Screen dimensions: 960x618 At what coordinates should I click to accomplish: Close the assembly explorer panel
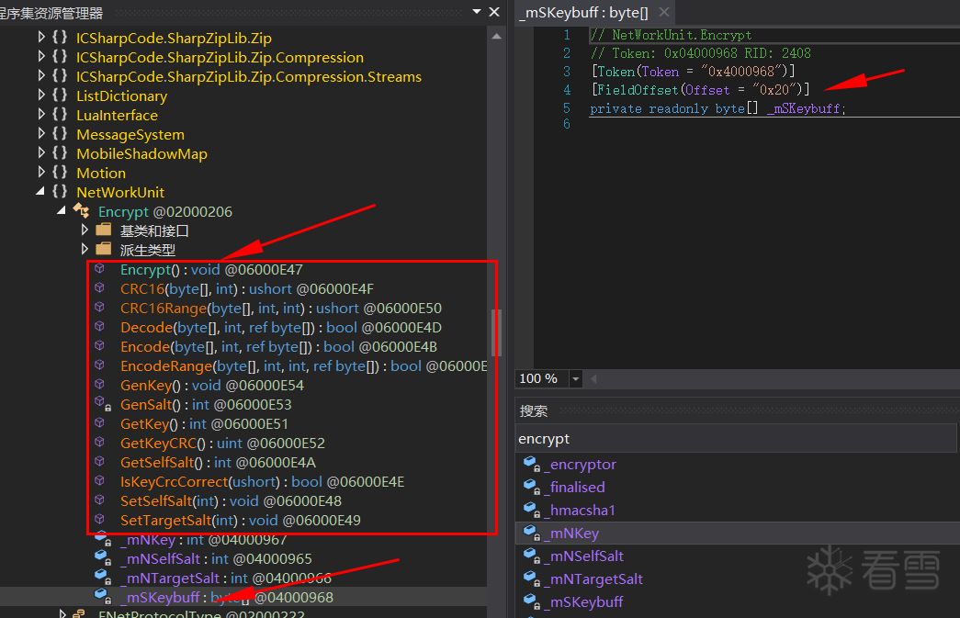[494, 12]
